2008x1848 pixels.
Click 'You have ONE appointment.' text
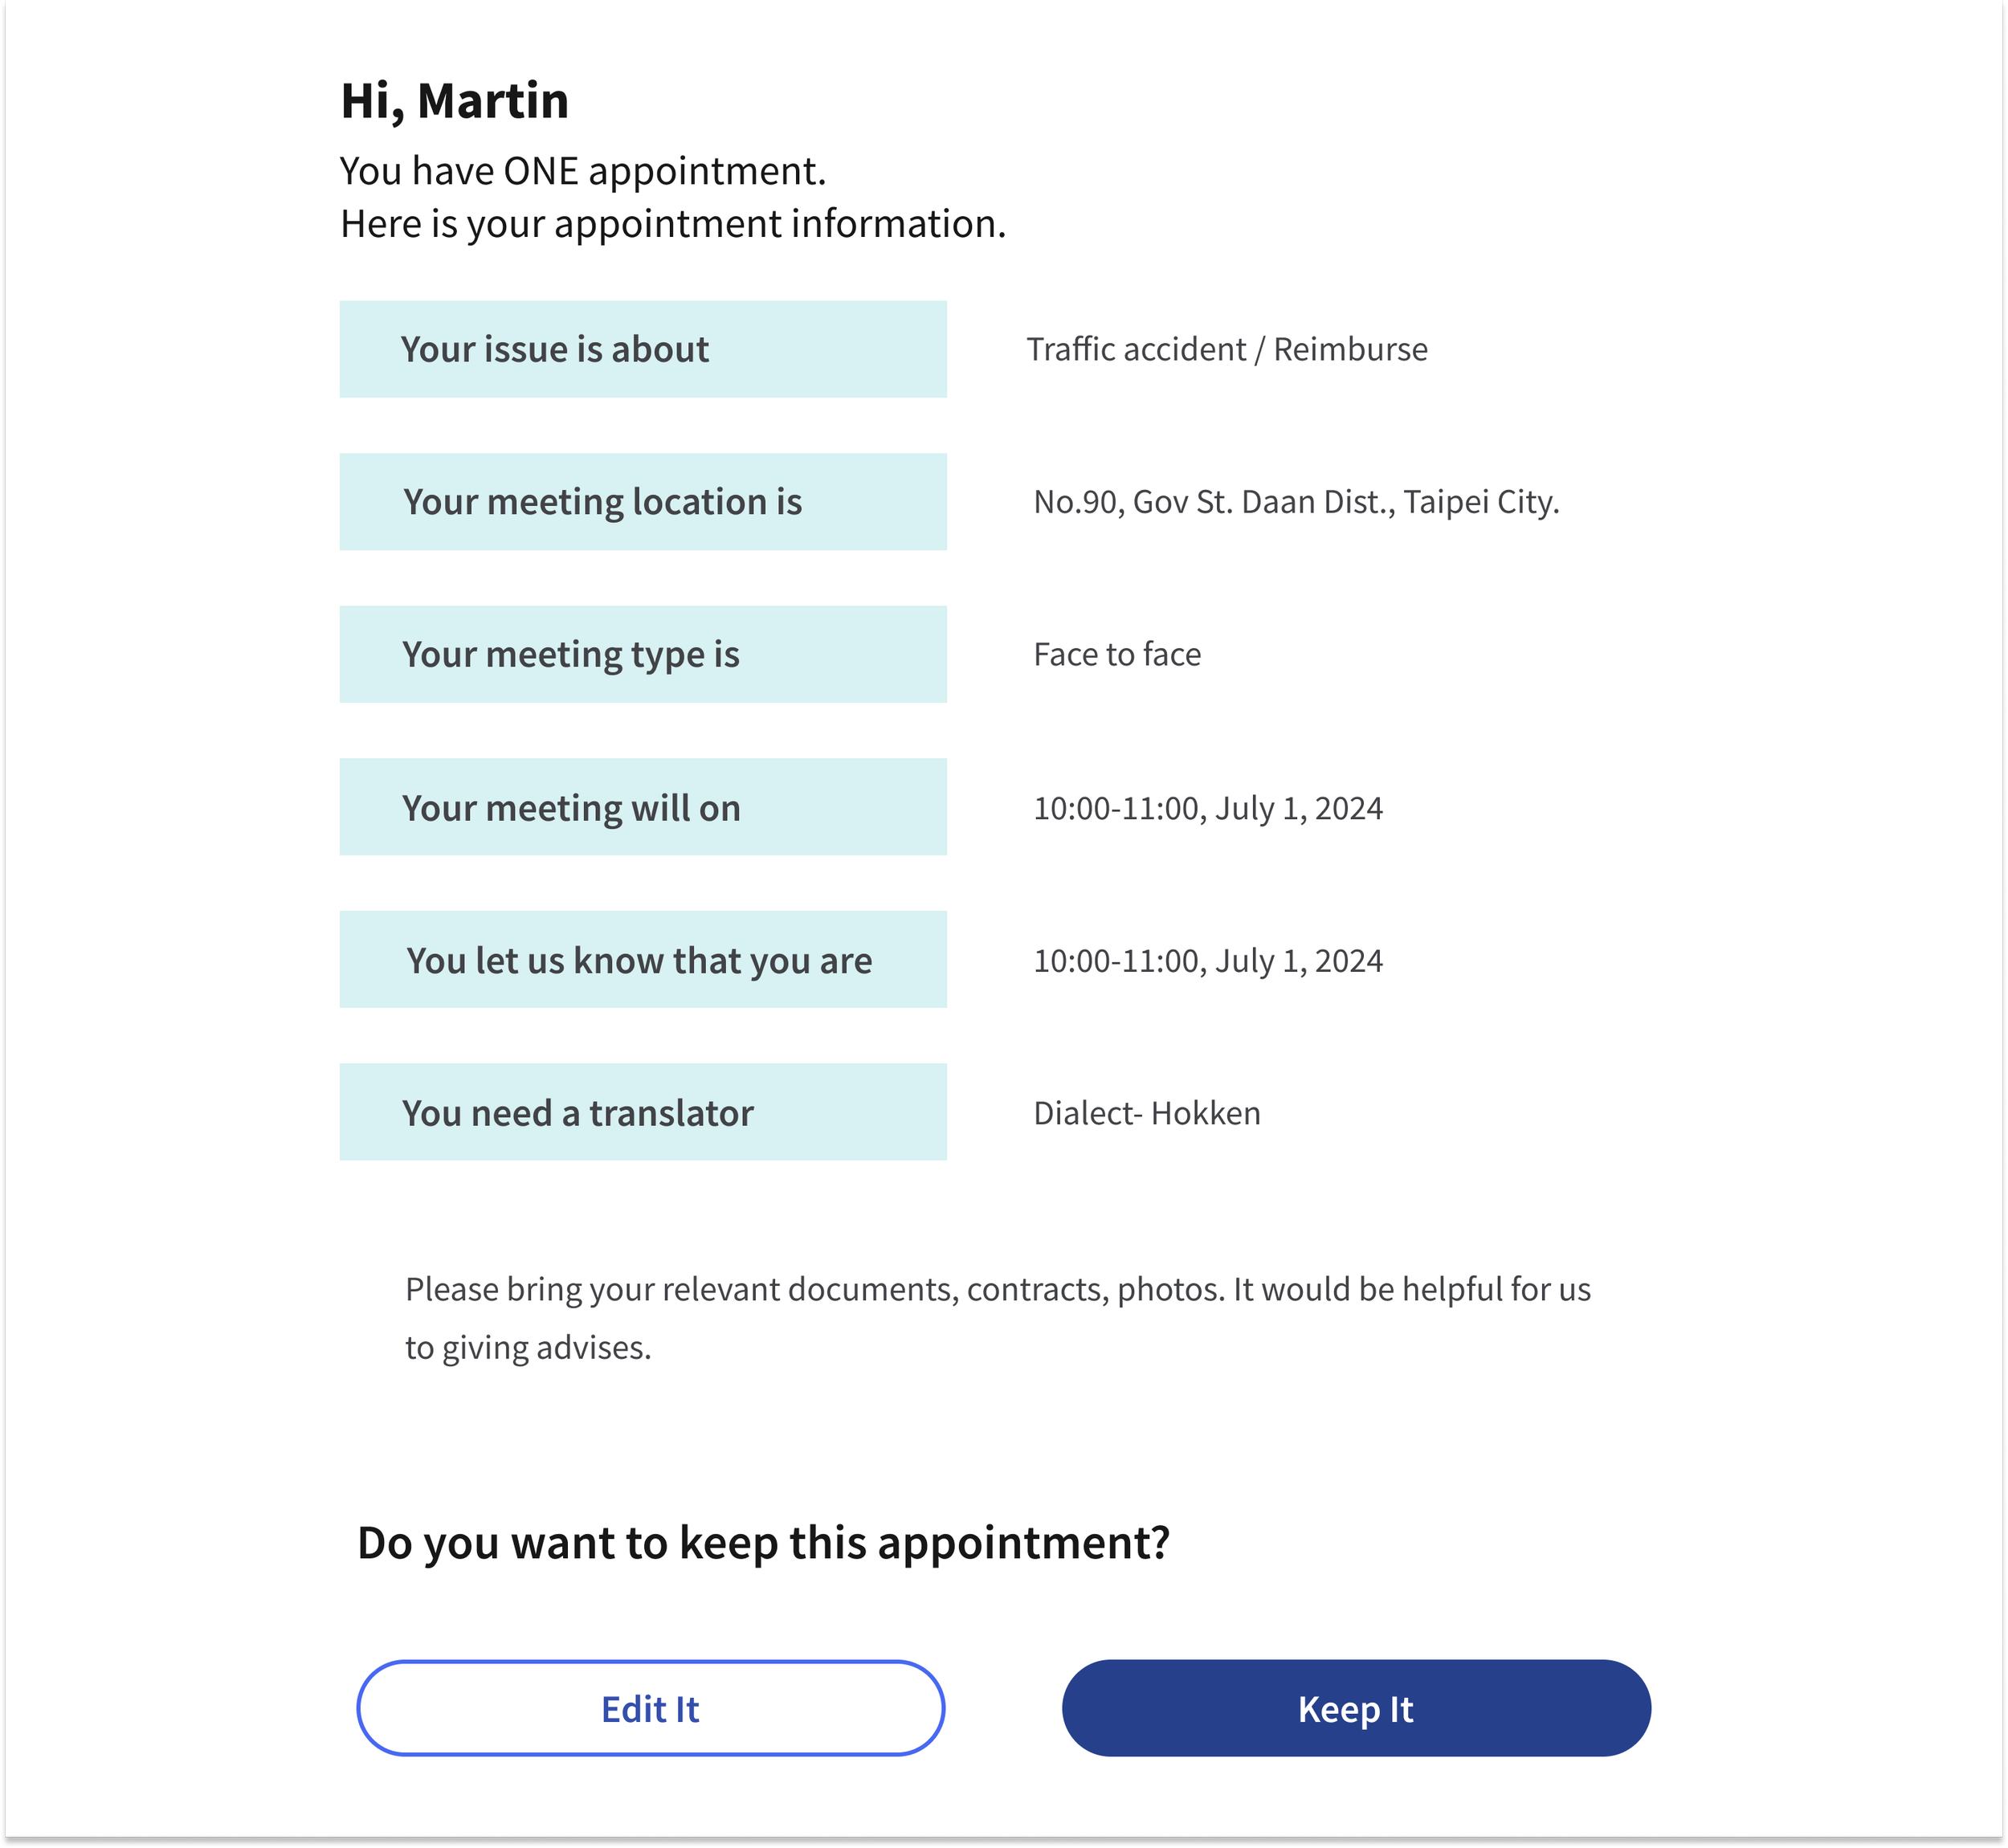click(583, 171)
